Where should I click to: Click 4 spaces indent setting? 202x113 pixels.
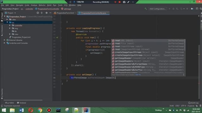(191, 106)
